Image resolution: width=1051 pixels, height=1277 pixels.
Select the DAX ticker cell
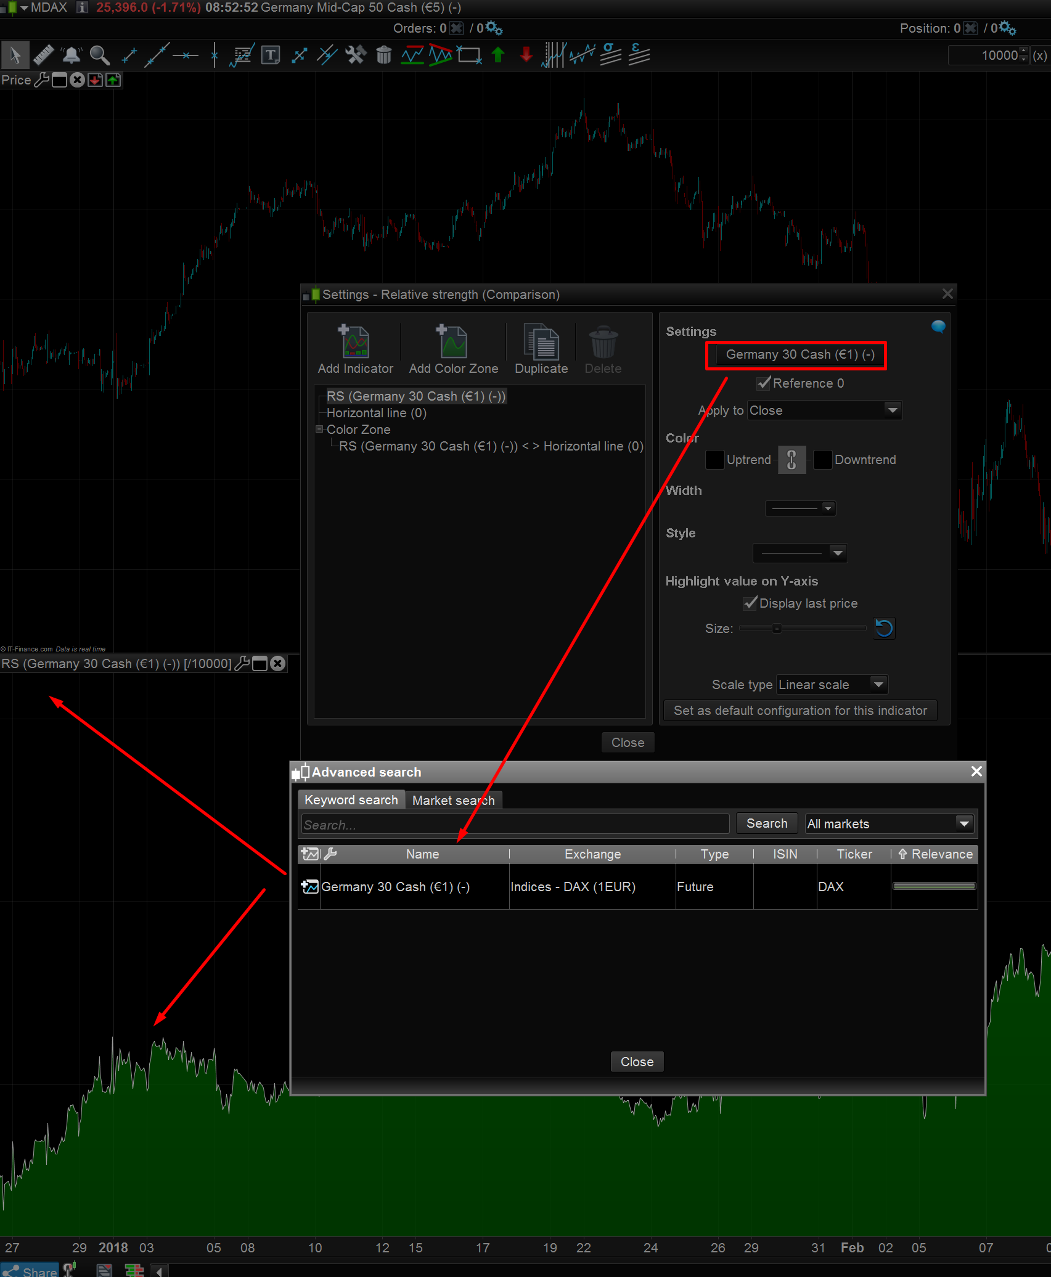click(854, 887)
